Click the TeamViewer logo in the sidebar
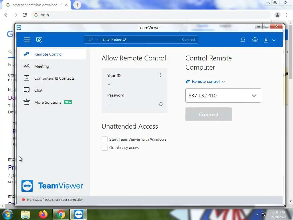The image size is (293, 220). point(52,186)
